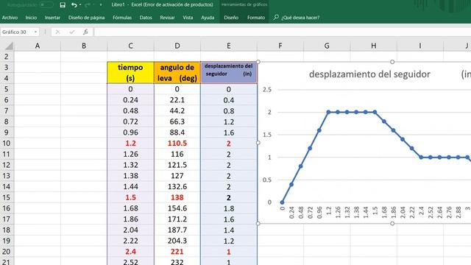The width and height of the screenshot is (471, 265).
Task: Select row 10 header
Action: coord(7,144)
